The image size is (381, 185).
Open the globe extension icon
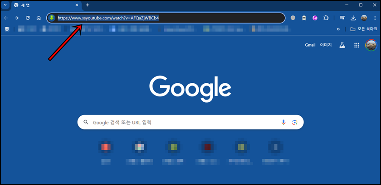293,18
